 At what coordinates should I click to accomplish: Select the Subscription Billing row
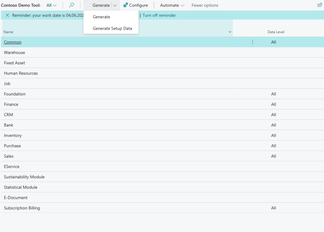click(22, 208)
